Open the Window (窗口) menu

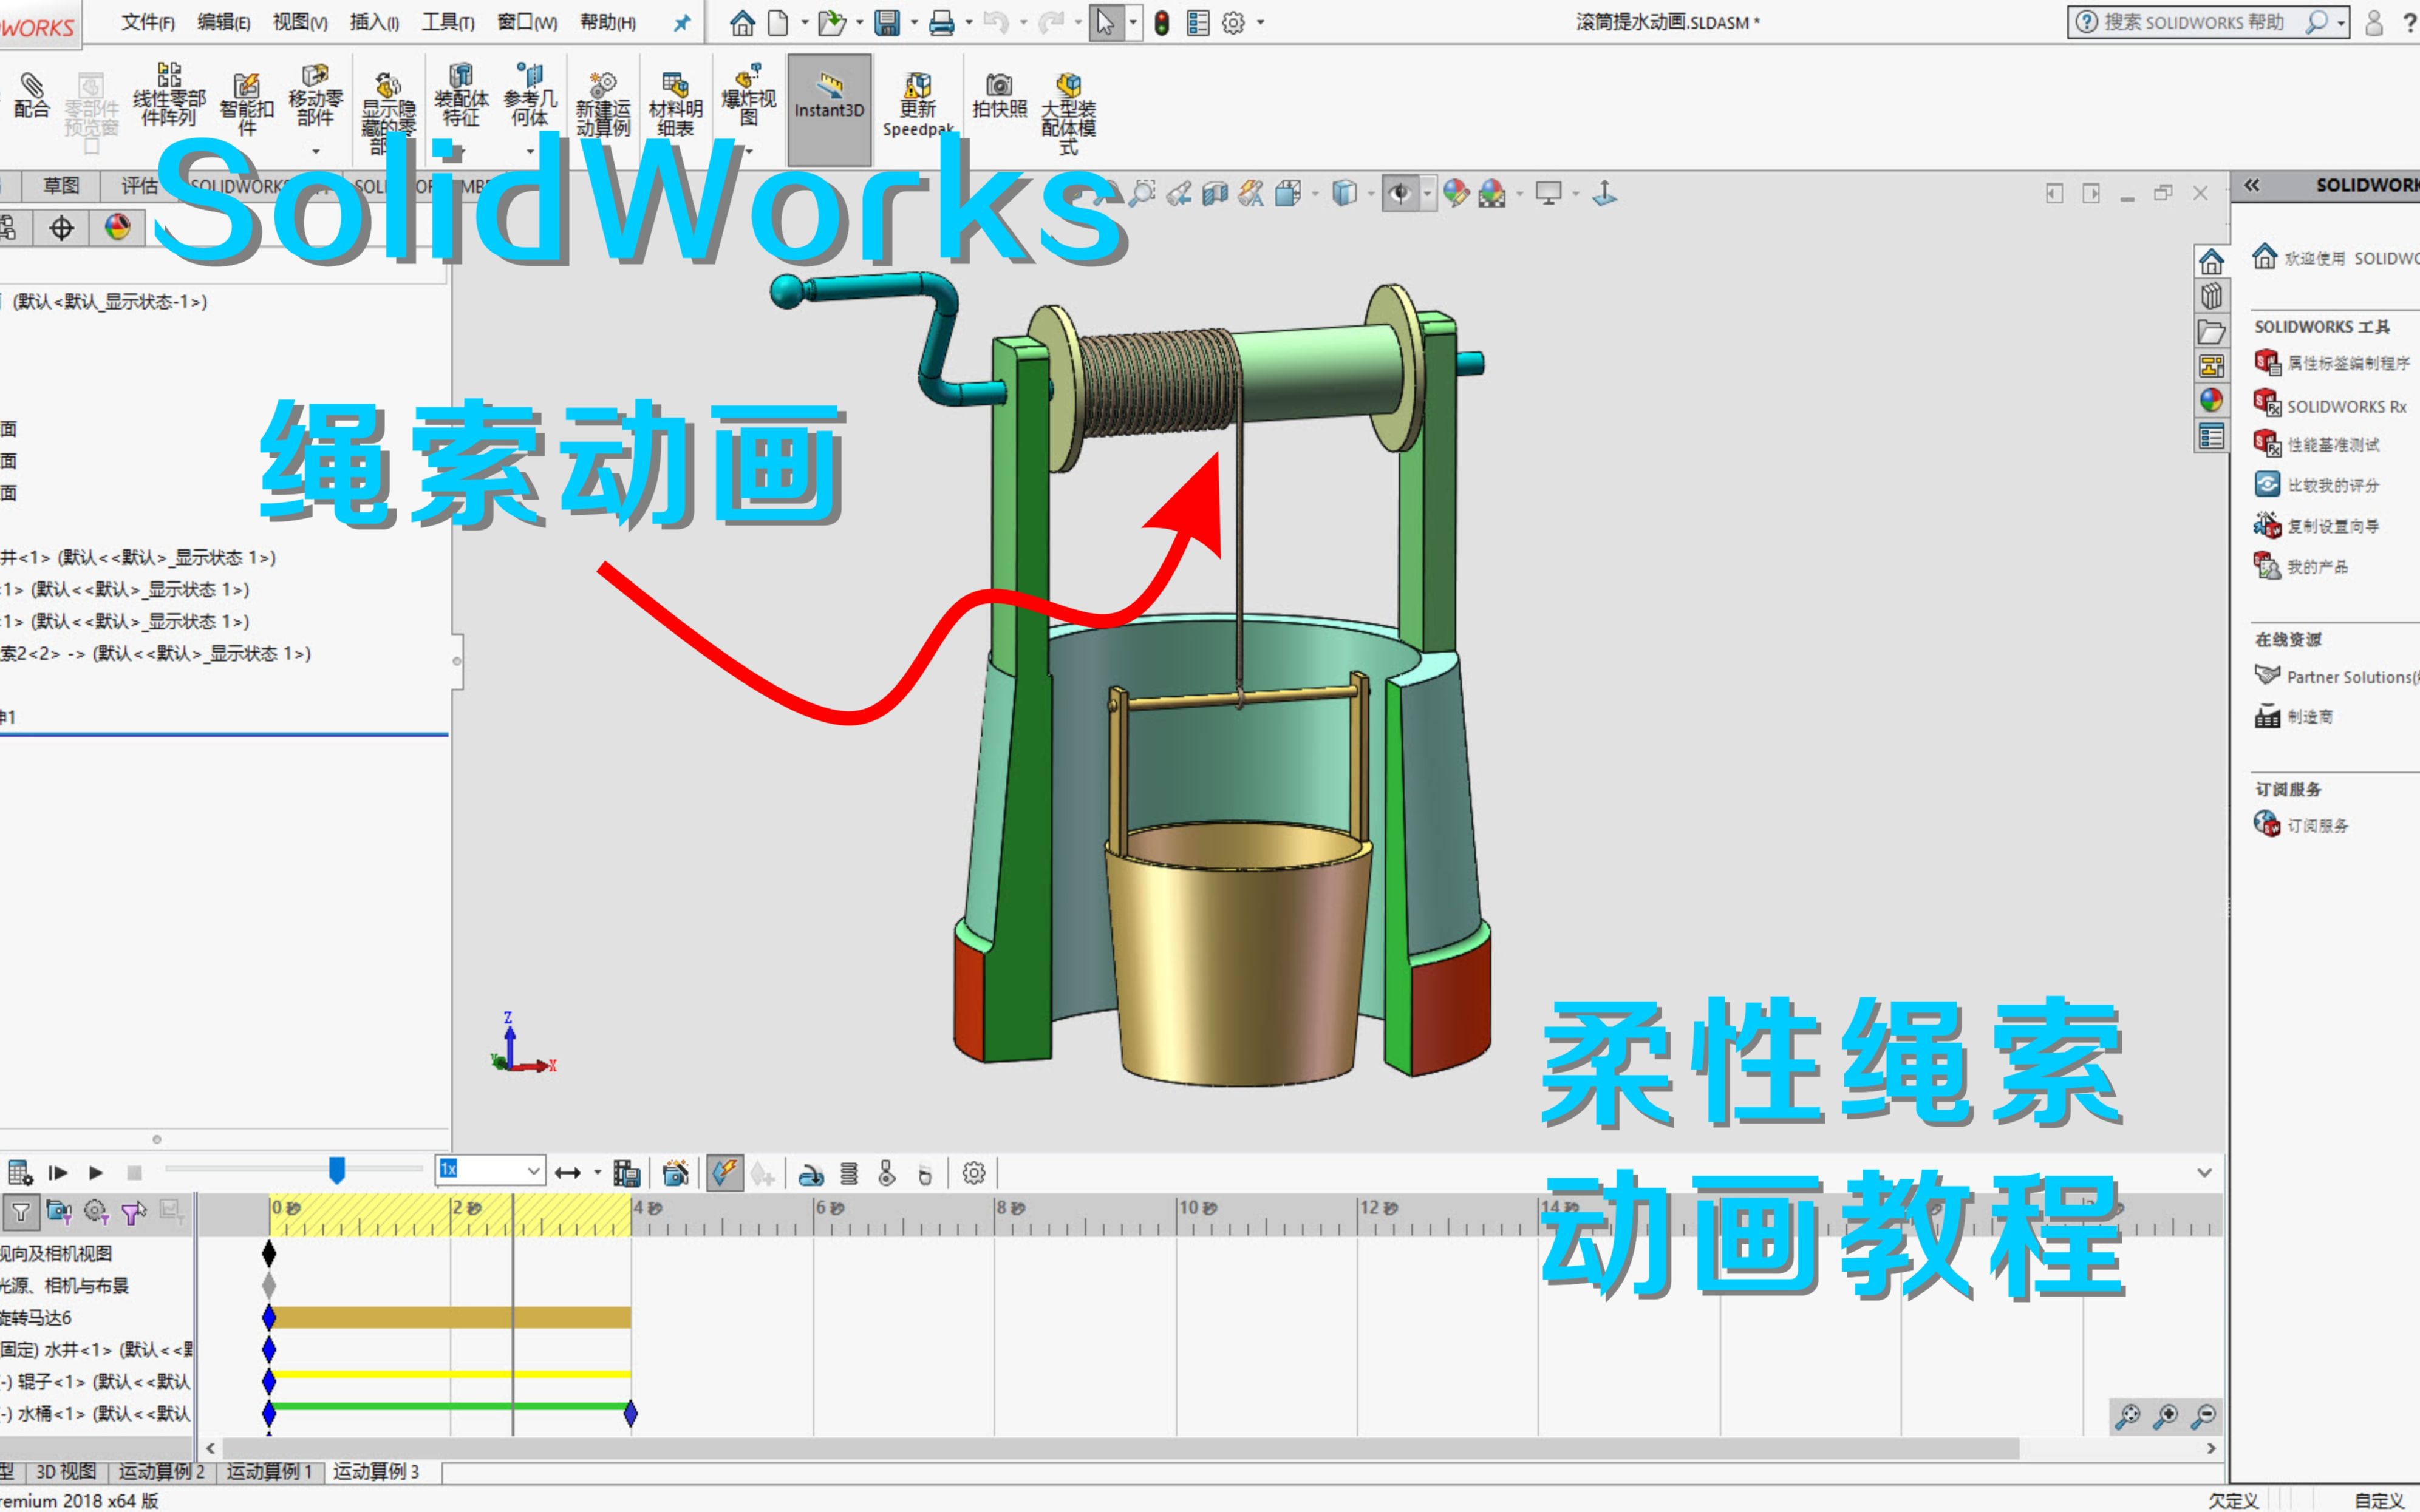pyautogui.click(x=527, y=22)
